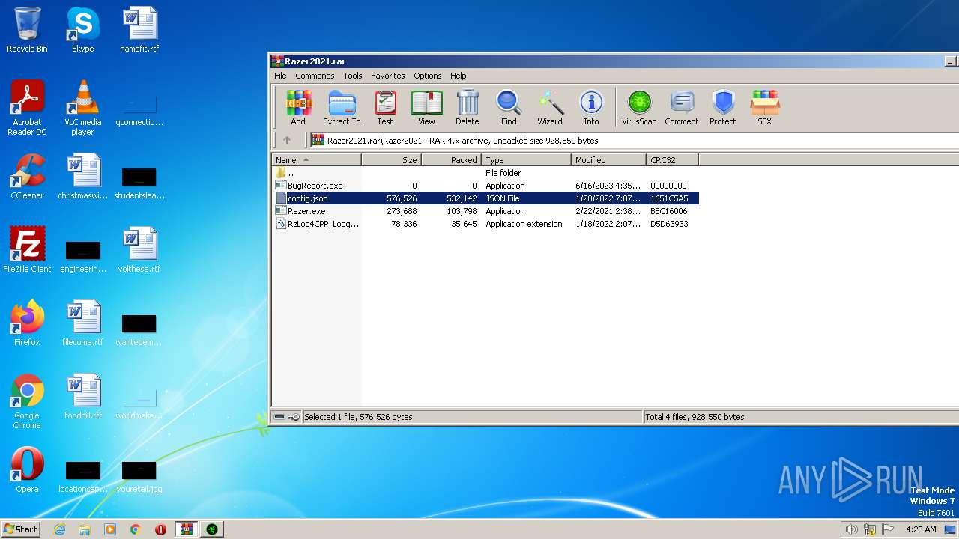Sort files by Size column header
959x539 pixels.
tap(392, 159)
